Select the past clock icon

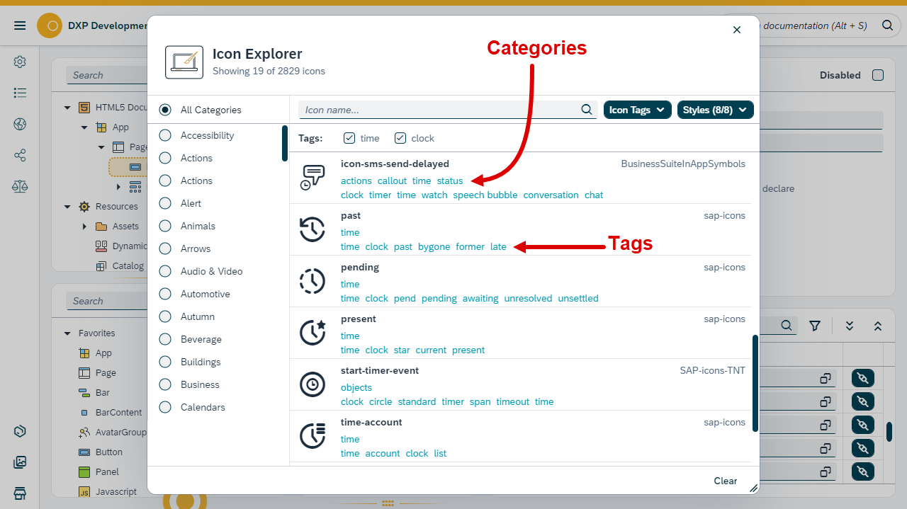[312, 229]
